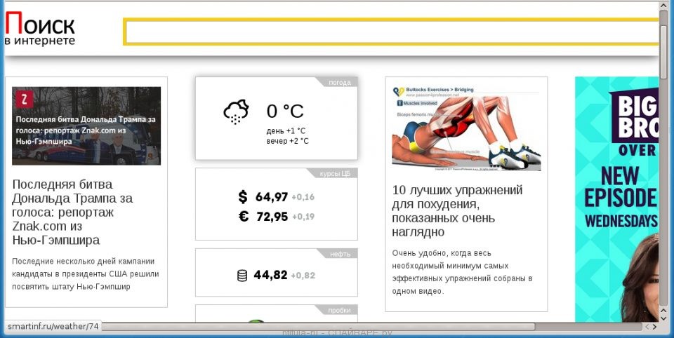
Task: Click the Поиск в интернете logo
Action: [x=40, y=32]
